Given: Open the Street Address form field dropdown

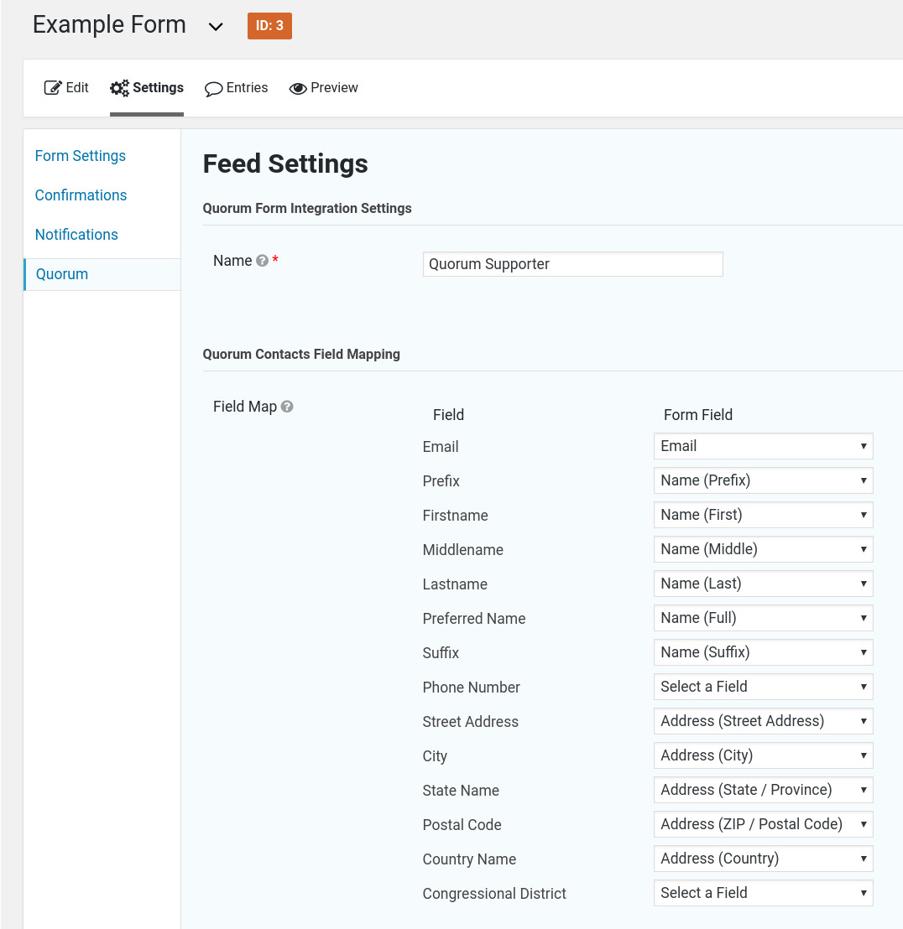Looking at the screenshot, I should tap(763, 721).
